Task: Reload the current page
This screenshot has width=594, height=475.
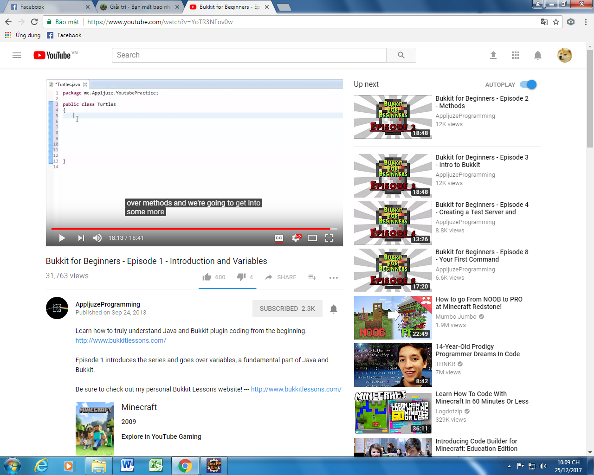Action: click(x=34, y=22)
